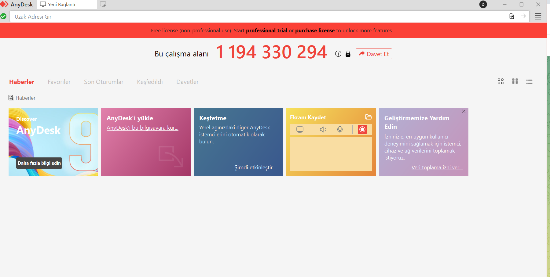The height and width of the screenshot is (277, 550).
Task: Click Veri toplama izni ver link
Action: click(x=437, y=167)
